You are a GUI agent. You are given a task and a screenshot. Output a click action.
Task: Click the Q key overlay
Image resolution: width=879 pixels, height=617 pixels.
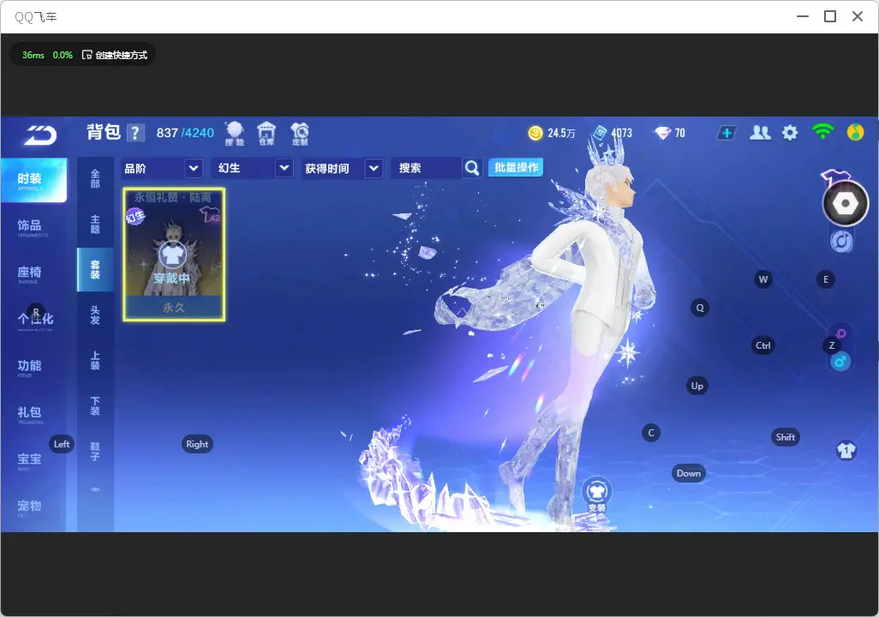(700, 308)
